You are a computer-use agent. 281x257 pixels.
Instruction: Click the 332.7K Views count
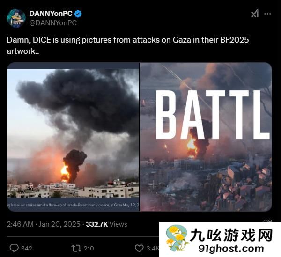click(x=107, y=224)
